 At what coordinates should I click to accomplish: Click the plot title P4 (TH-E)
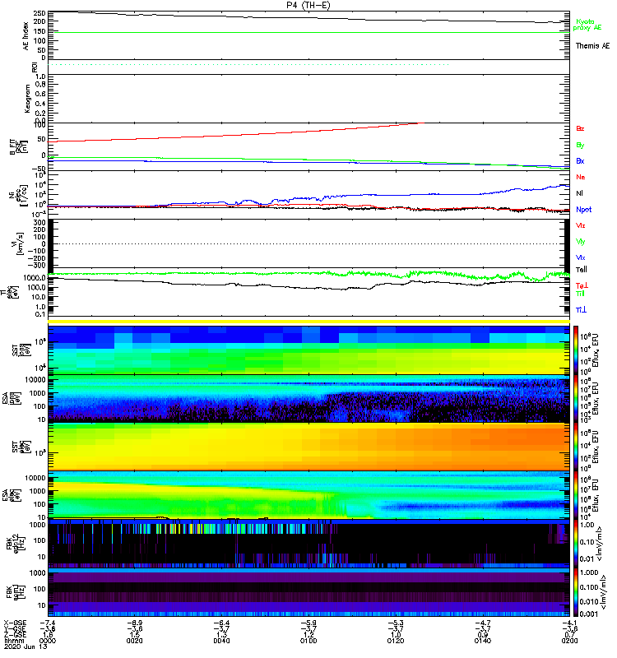click(308, 5)
